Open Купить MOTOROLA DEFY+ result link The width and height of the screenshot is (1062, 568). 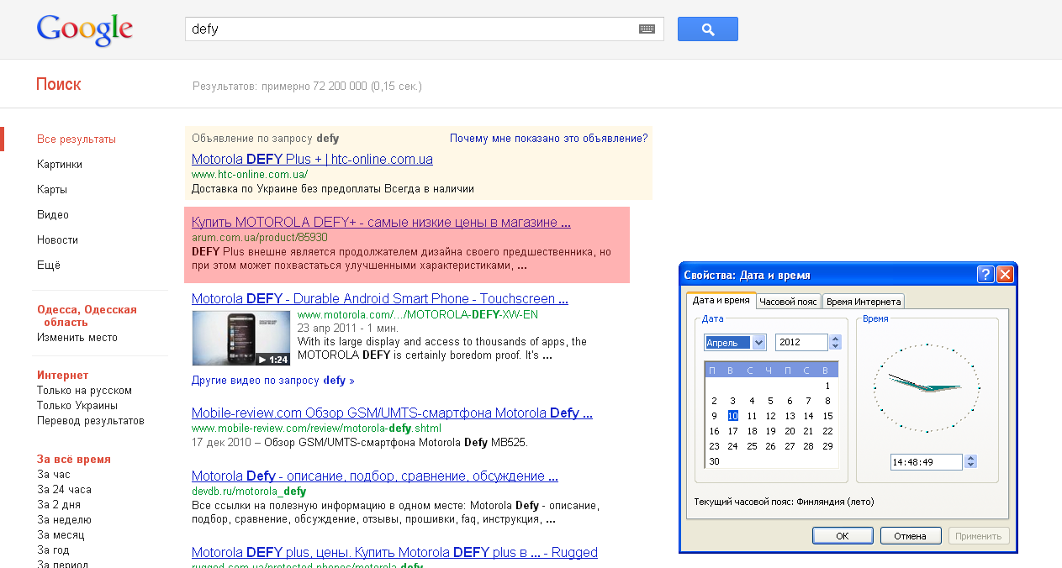pyautogui.click(x=381, y=223)
